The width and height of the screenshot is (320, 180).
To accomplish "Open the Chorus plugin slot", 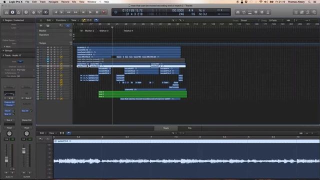I will 9,105.
